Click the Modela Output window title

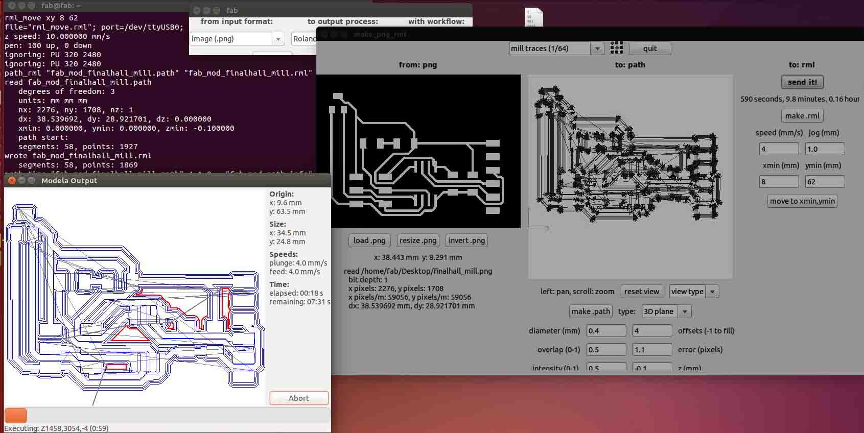[x=69, y=180]
